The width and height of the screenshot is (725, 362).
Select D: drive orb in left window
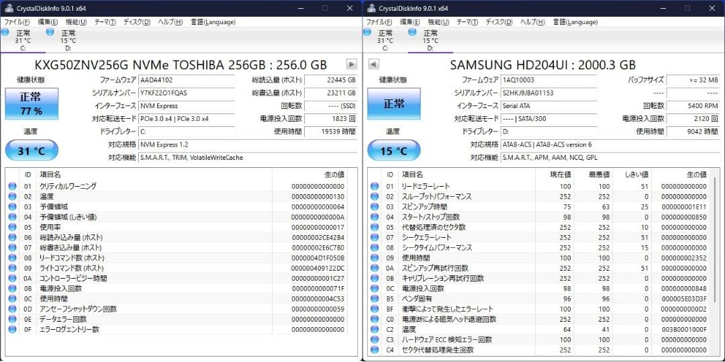[50, 32]
